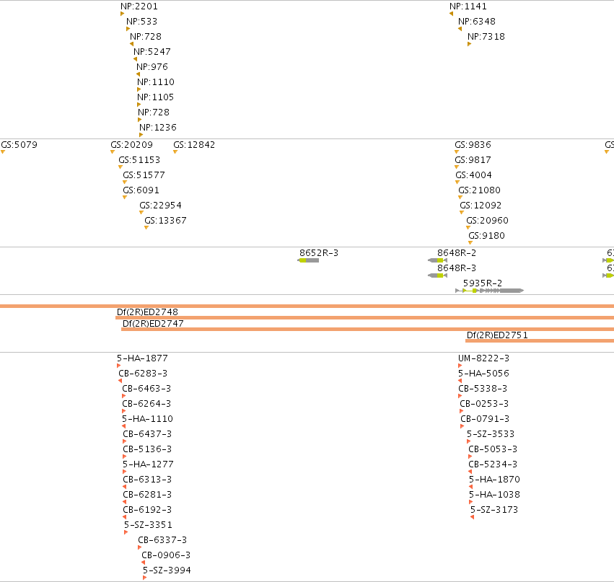The height and width of the screenshot is (582, 614).
Task: Open the NP:533 insertion label
Action: [141, 21]
